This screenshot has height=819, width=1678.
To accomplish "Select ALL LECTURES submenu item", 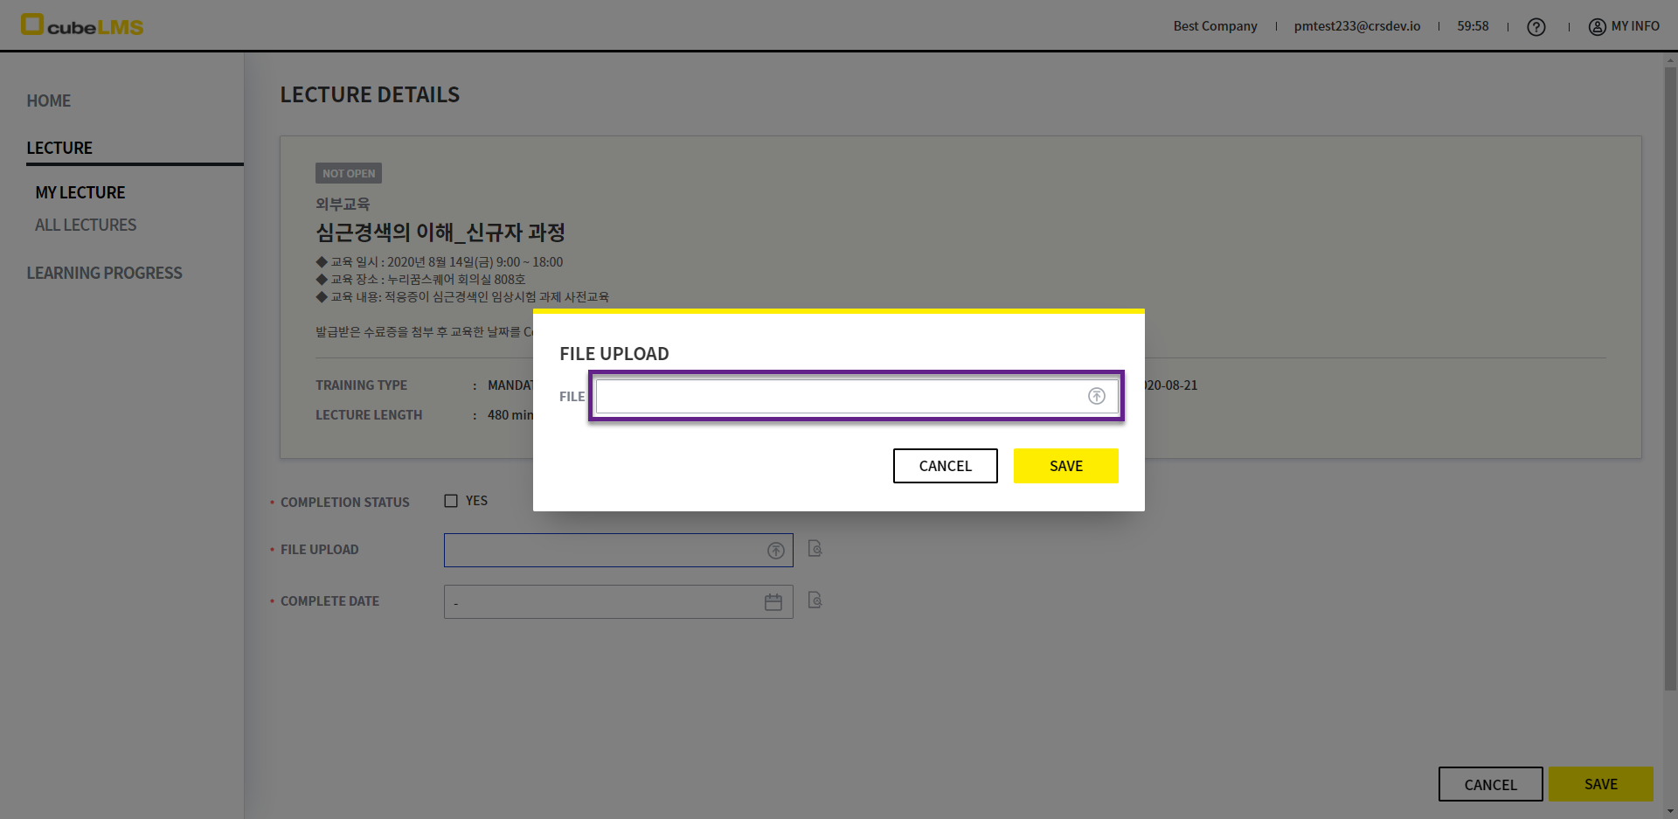I will (x=86, y=225).
